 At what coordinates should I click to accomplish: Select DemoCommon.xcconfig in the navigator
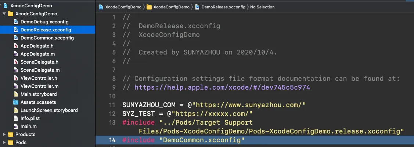pyautogui.click(x=47, y=38)
